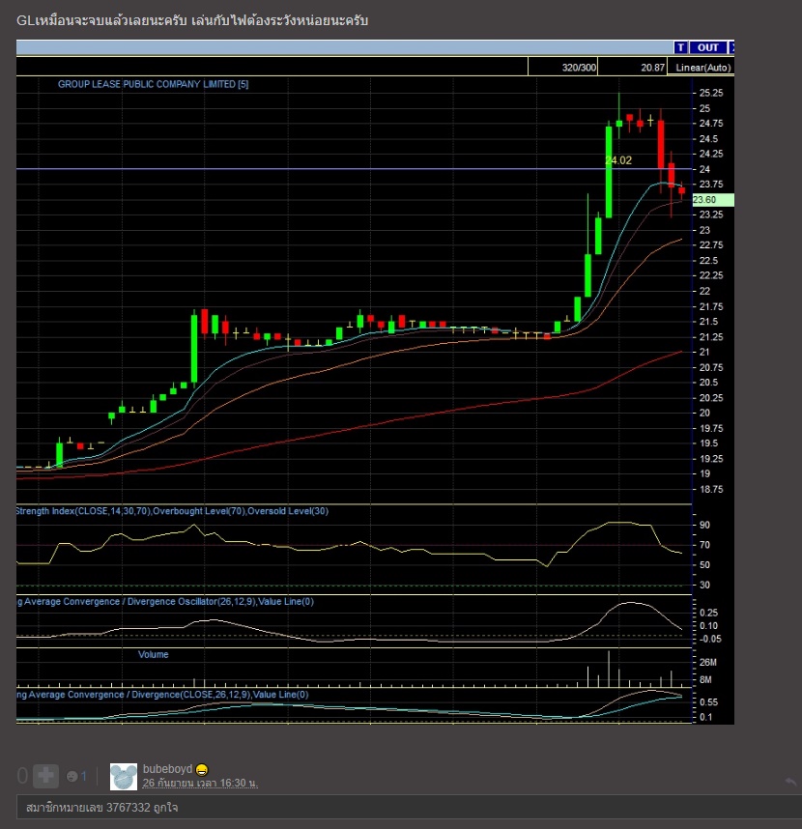Screen dimensions: 802x829
Task: Click the RSI axis value 90
Action: pos(704,525)
